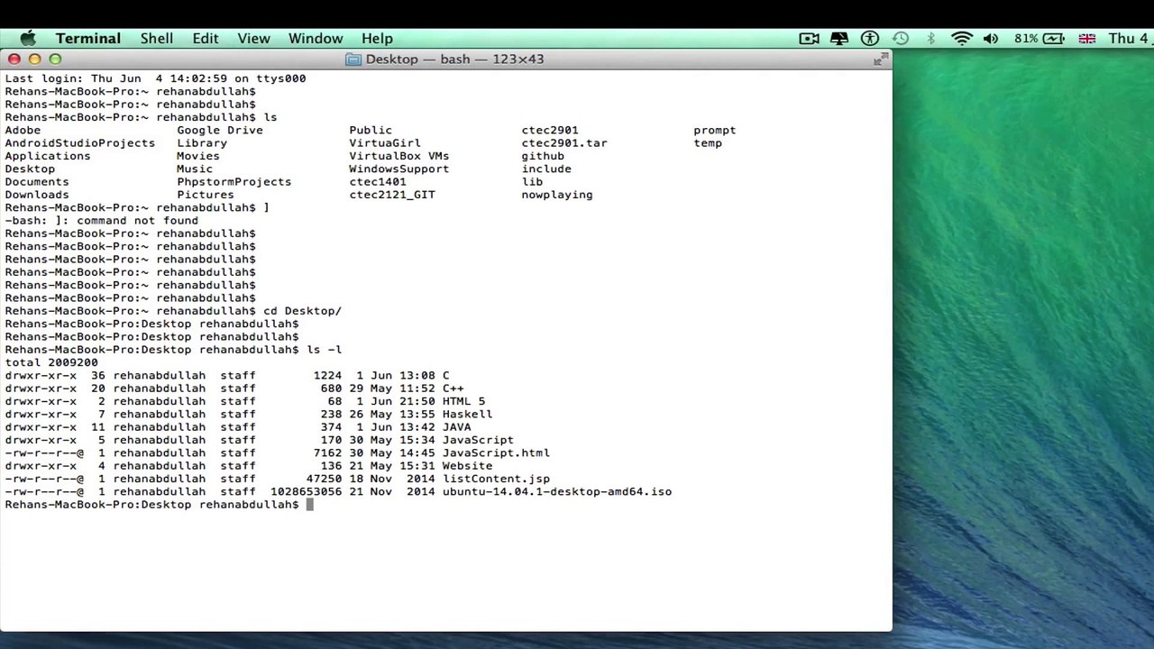Click 'WindowsSupport' in the ls output
This screenshot has height=649, width=1154.
399,169
